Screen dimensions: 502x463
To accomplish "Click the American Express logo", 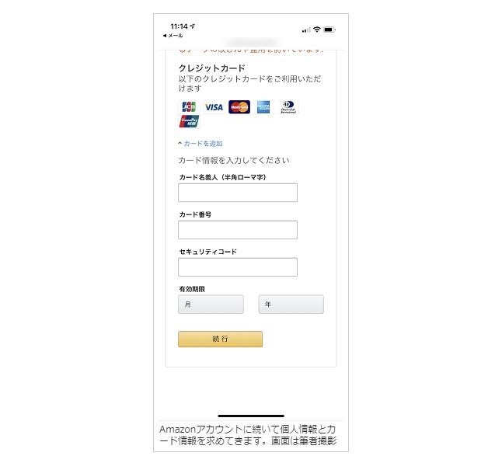I will [263, 107].
